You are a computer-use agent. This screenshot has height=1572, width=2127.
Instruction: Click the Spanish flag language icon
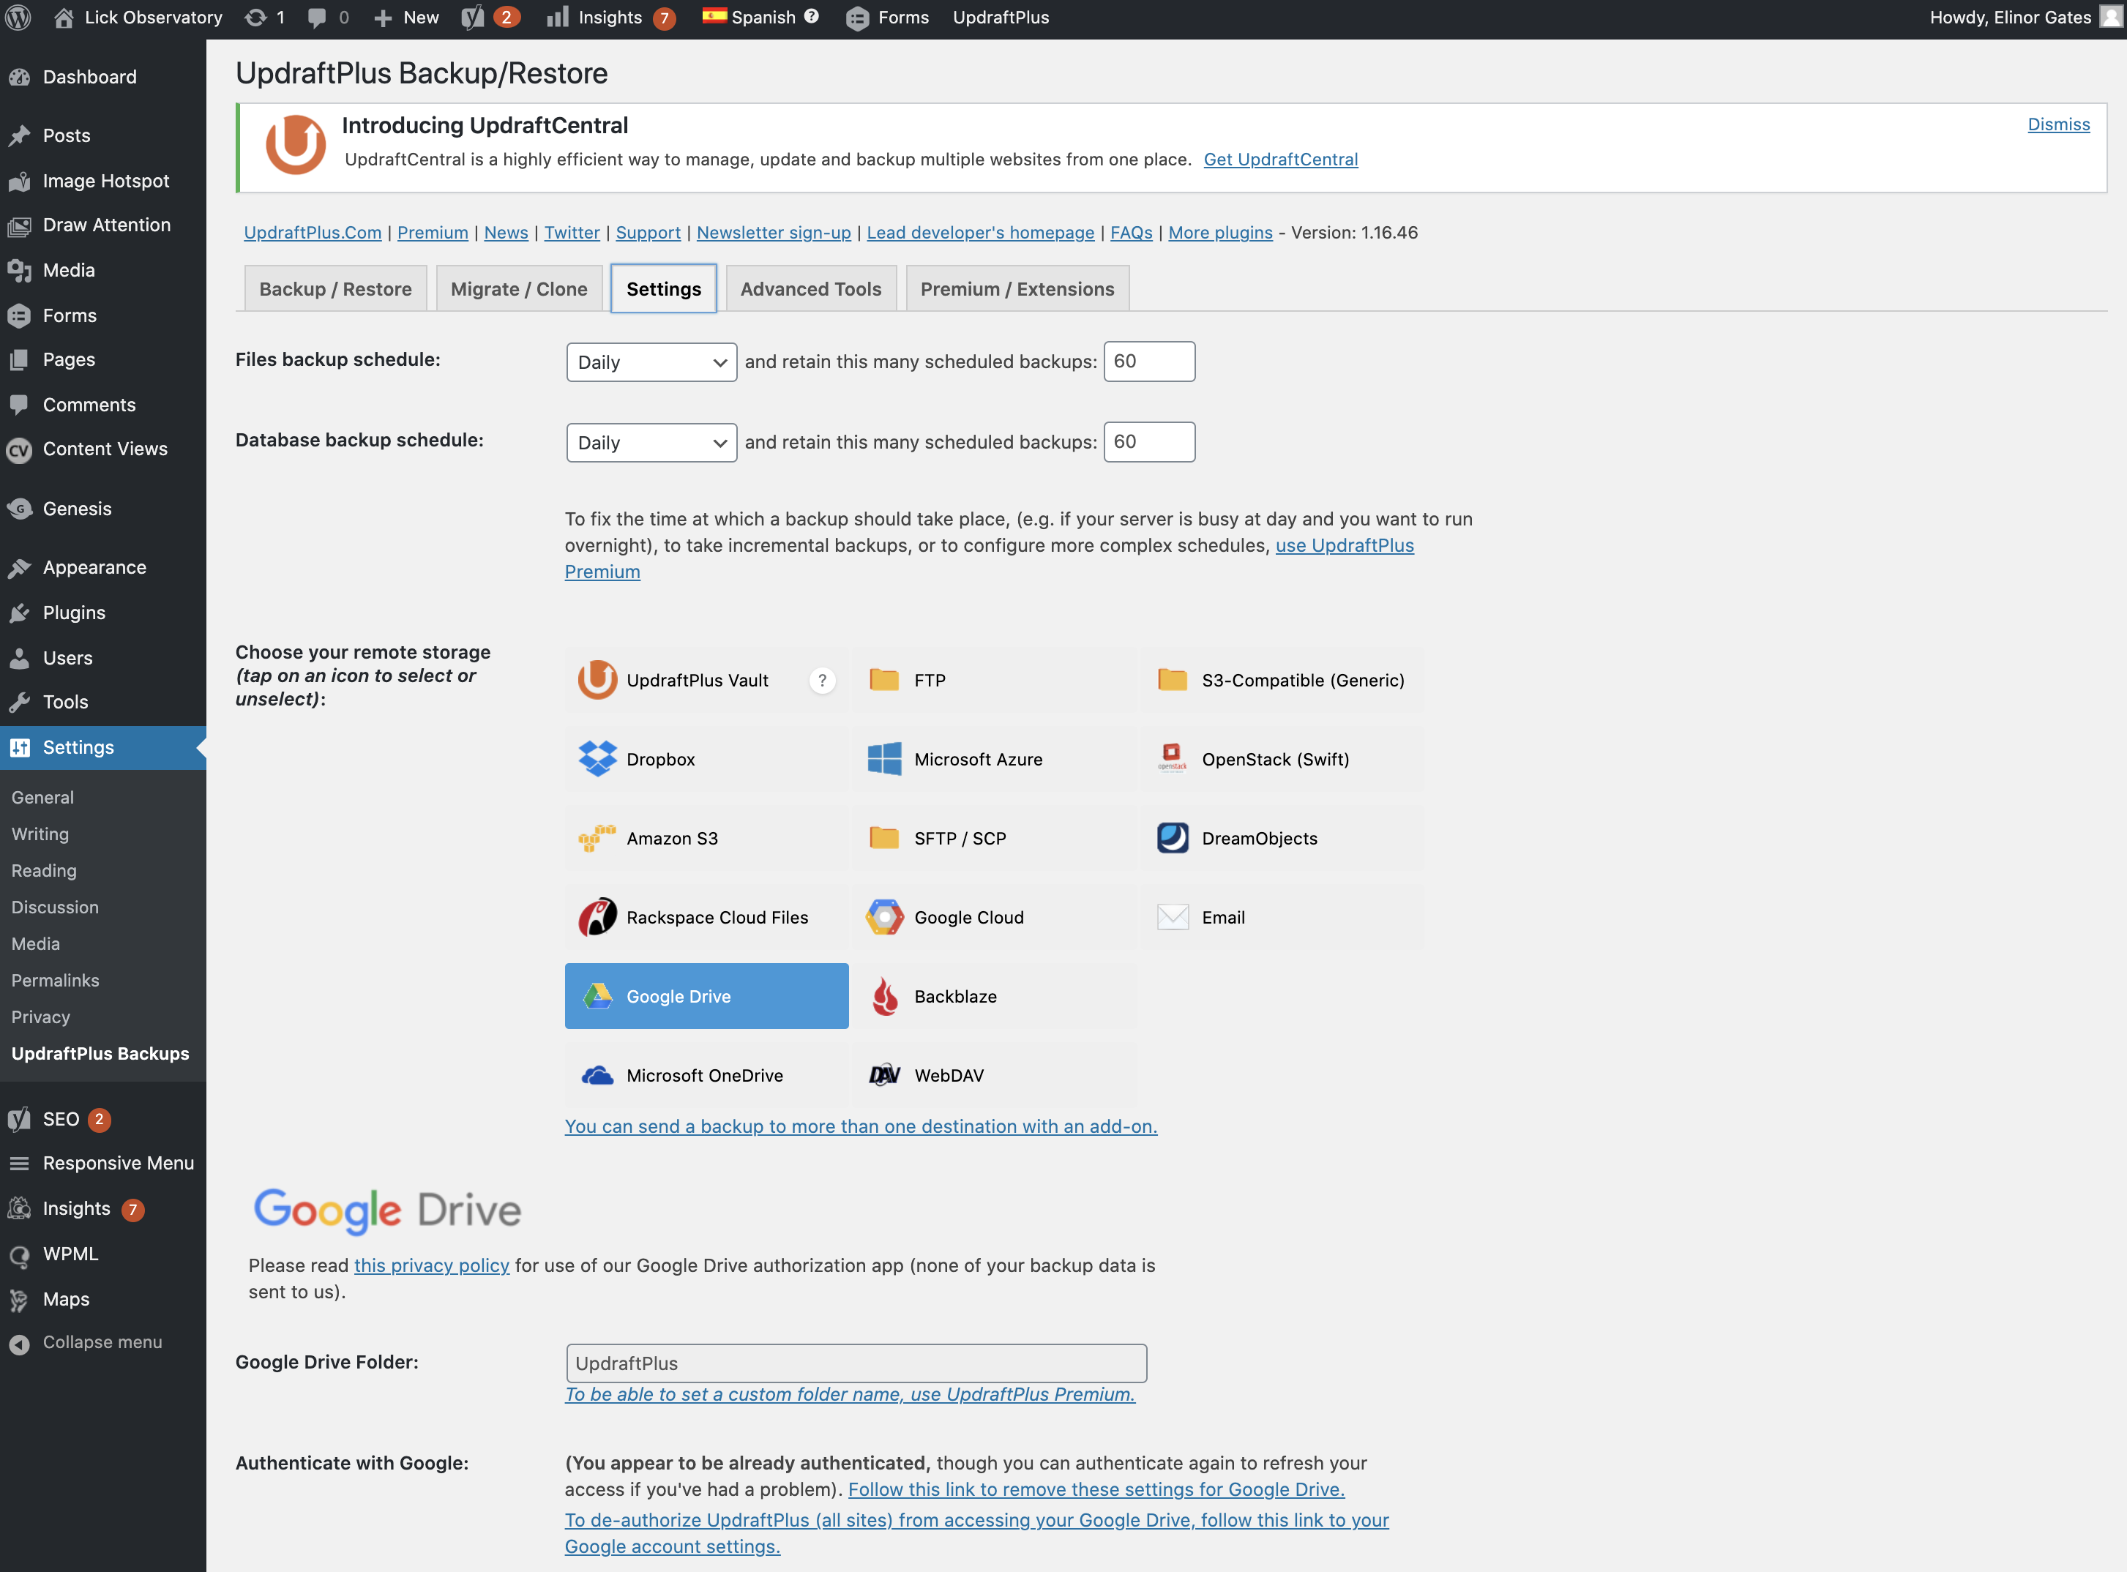point(714,16)
